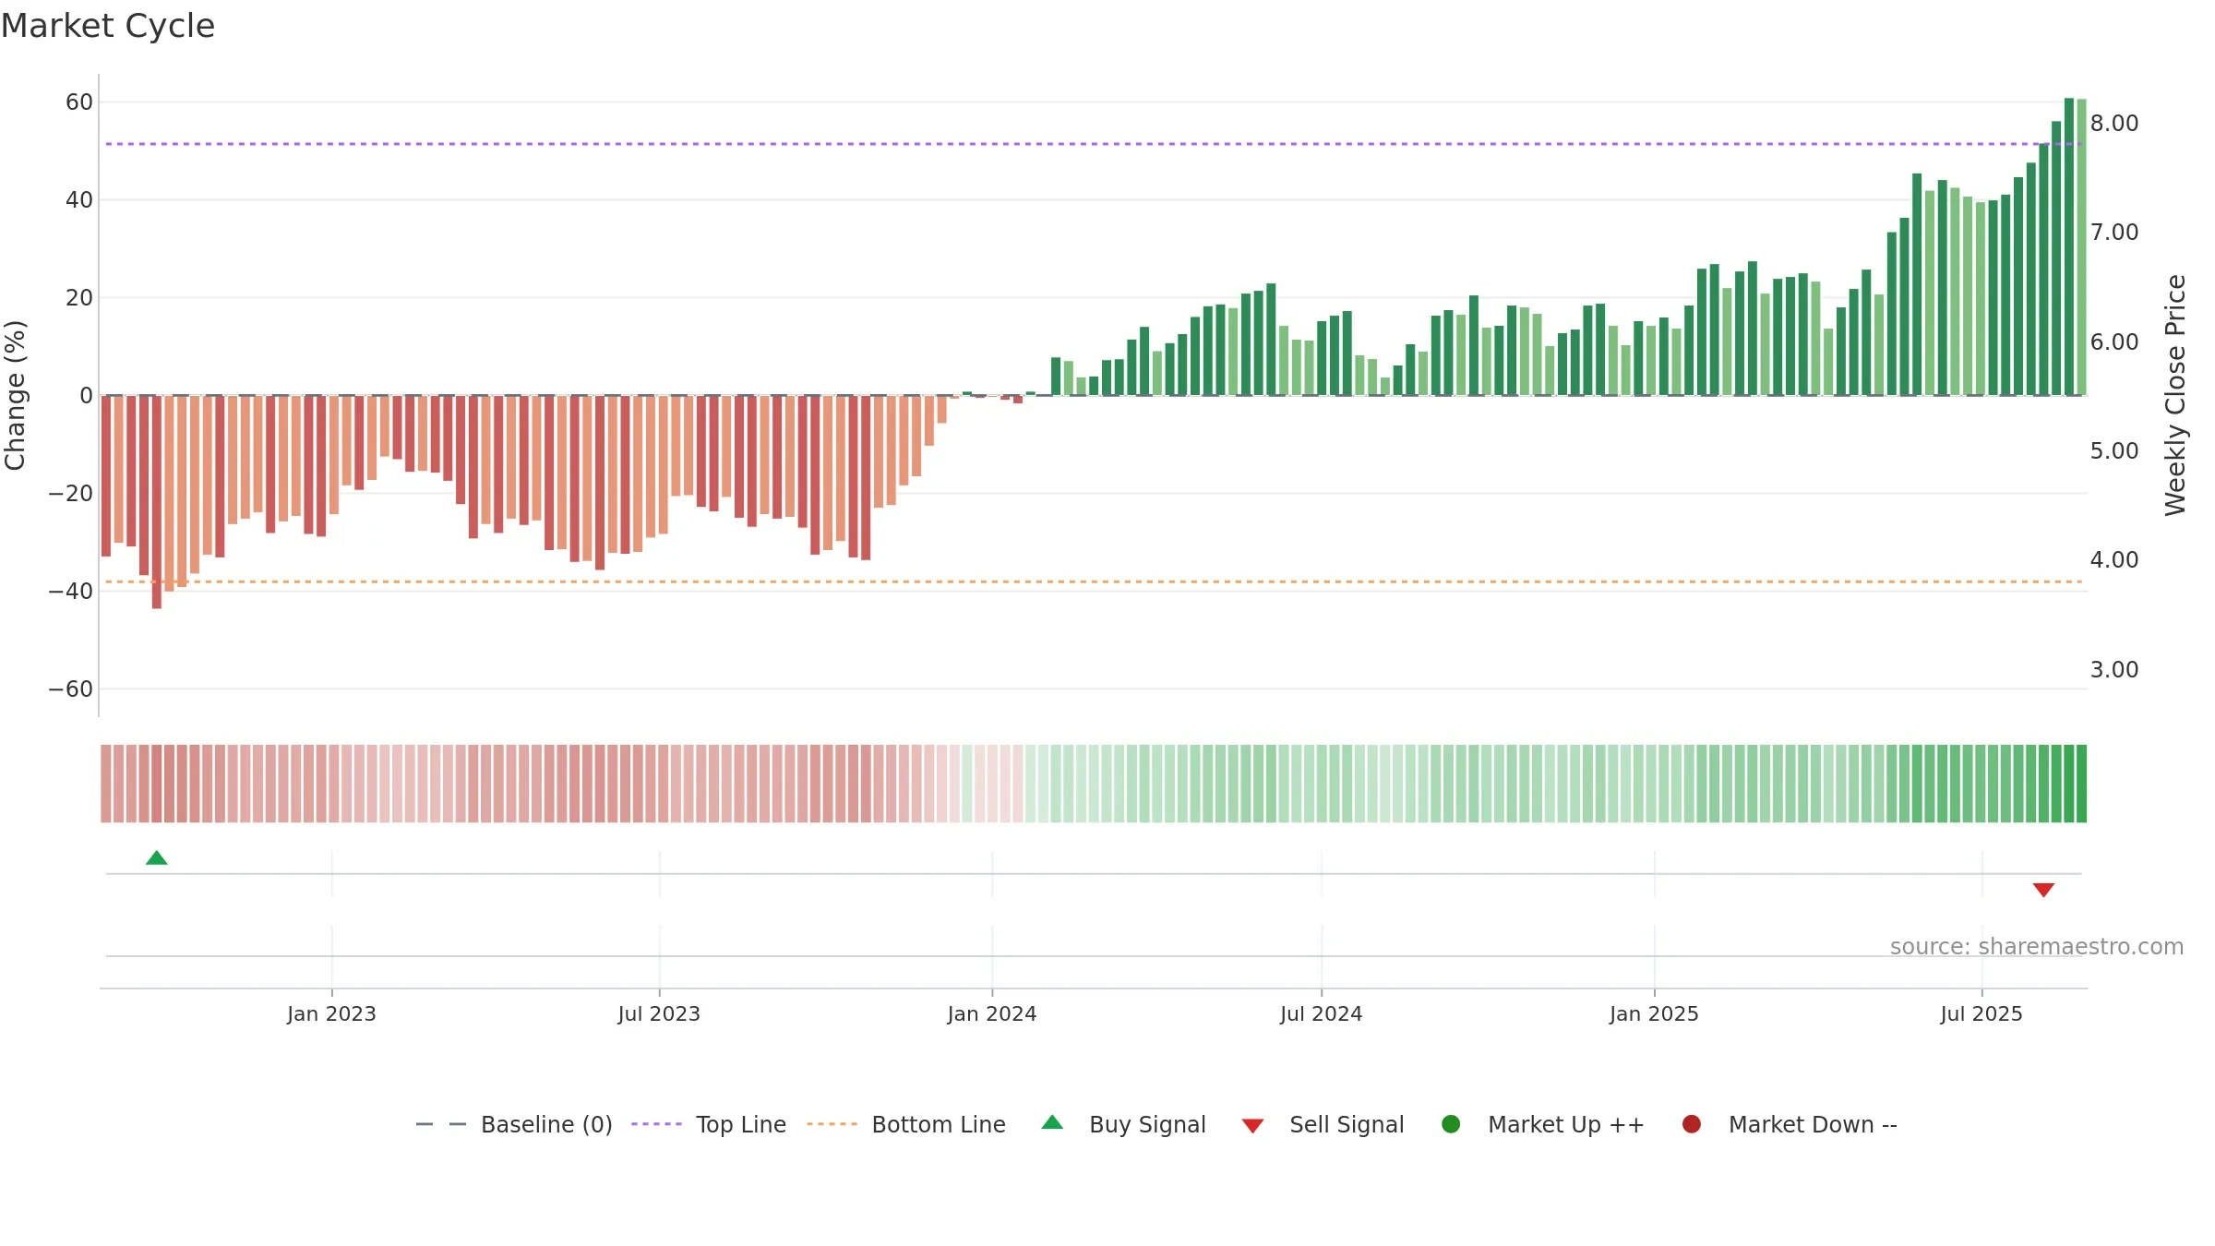Image resolution: width=2215 pixels, height=1246 pixels.
Task: Toggle the Top Line legend entry
Action: (x=709, y=1125)
